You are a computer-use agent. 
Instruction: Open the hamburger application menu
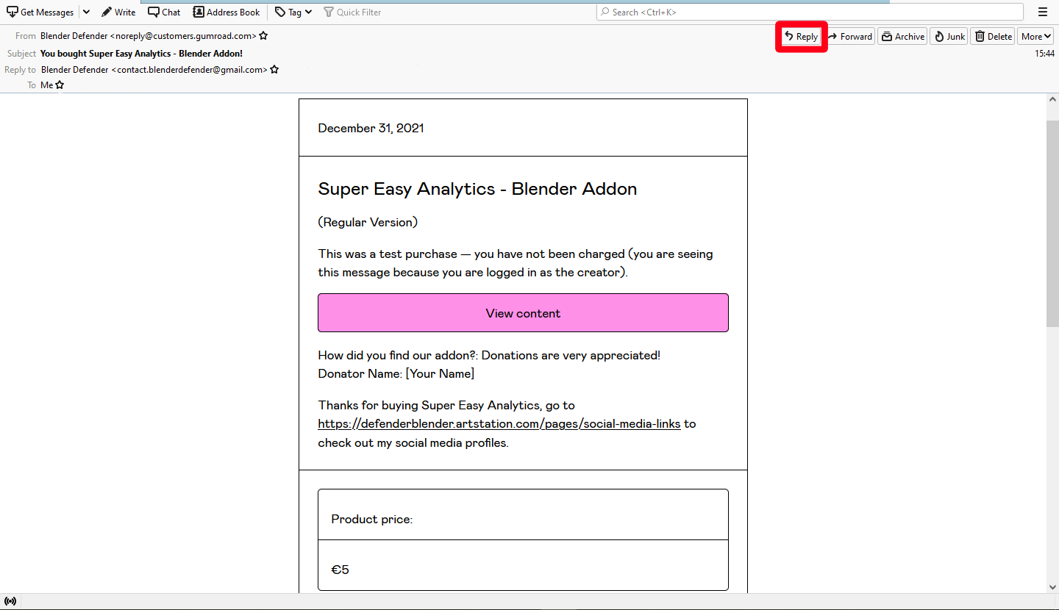pyautogui.click(x=1043, y=12)
